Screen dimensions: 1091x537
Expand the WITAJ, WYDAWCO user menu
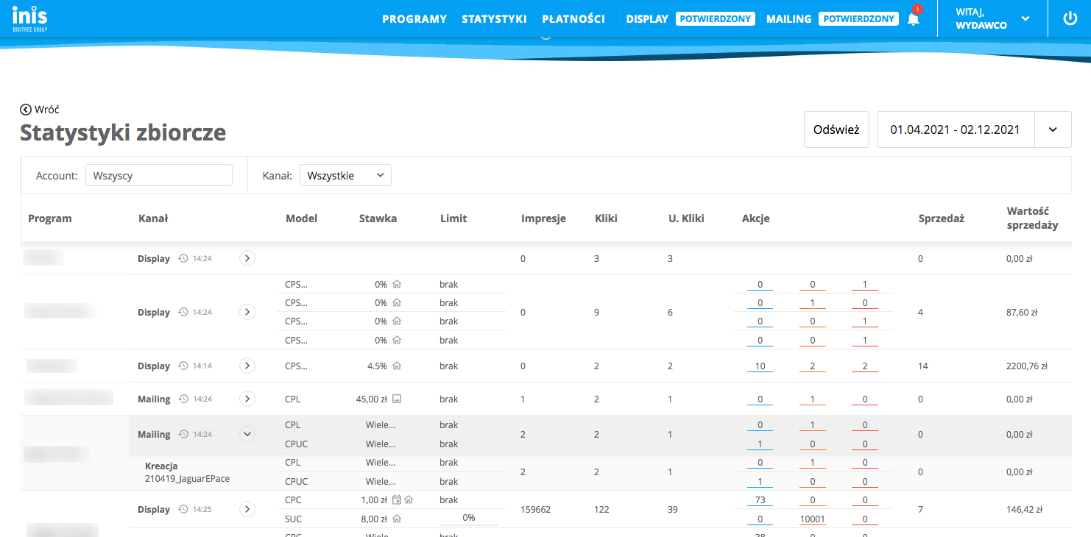click(x=1025, y=19)
